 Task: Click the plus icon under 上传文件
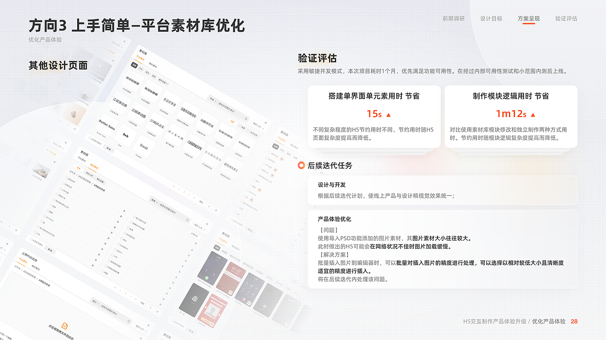tap(196, 243)
